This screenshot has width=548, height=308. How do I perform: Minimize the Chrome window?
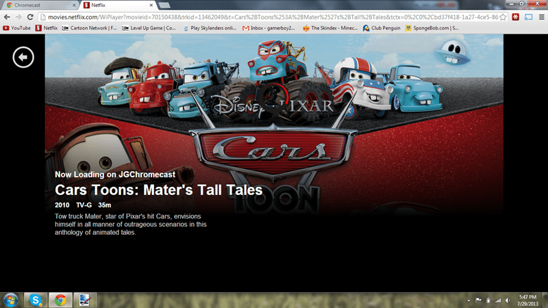(511, 3)
